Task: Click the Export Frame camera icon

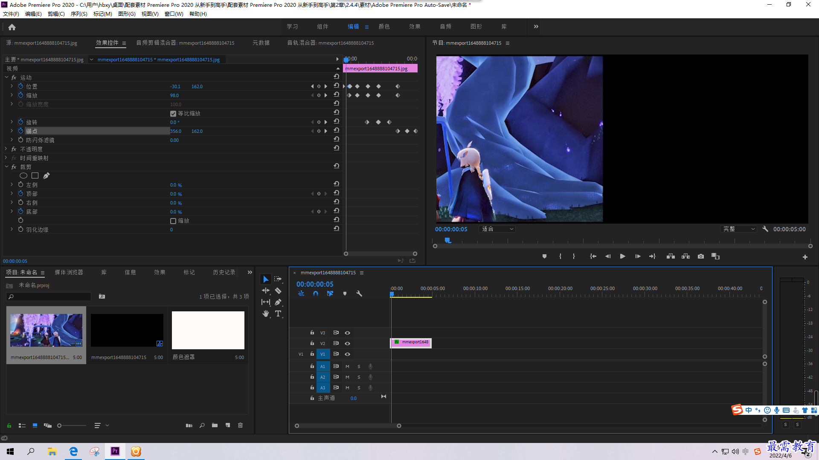Action: pos(701,256)
